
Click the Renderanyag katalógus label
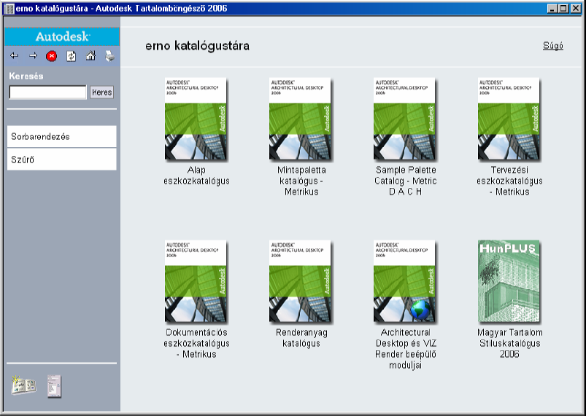pyautogui.click(x=301, y=338)
